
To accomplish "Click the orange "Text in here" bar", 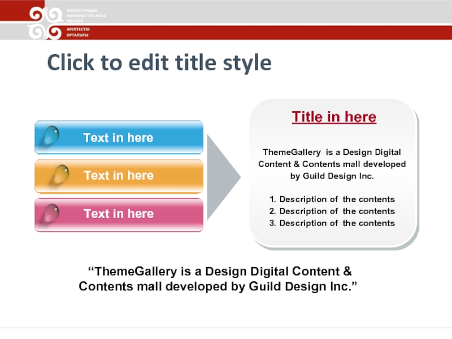I will (119, 176).
